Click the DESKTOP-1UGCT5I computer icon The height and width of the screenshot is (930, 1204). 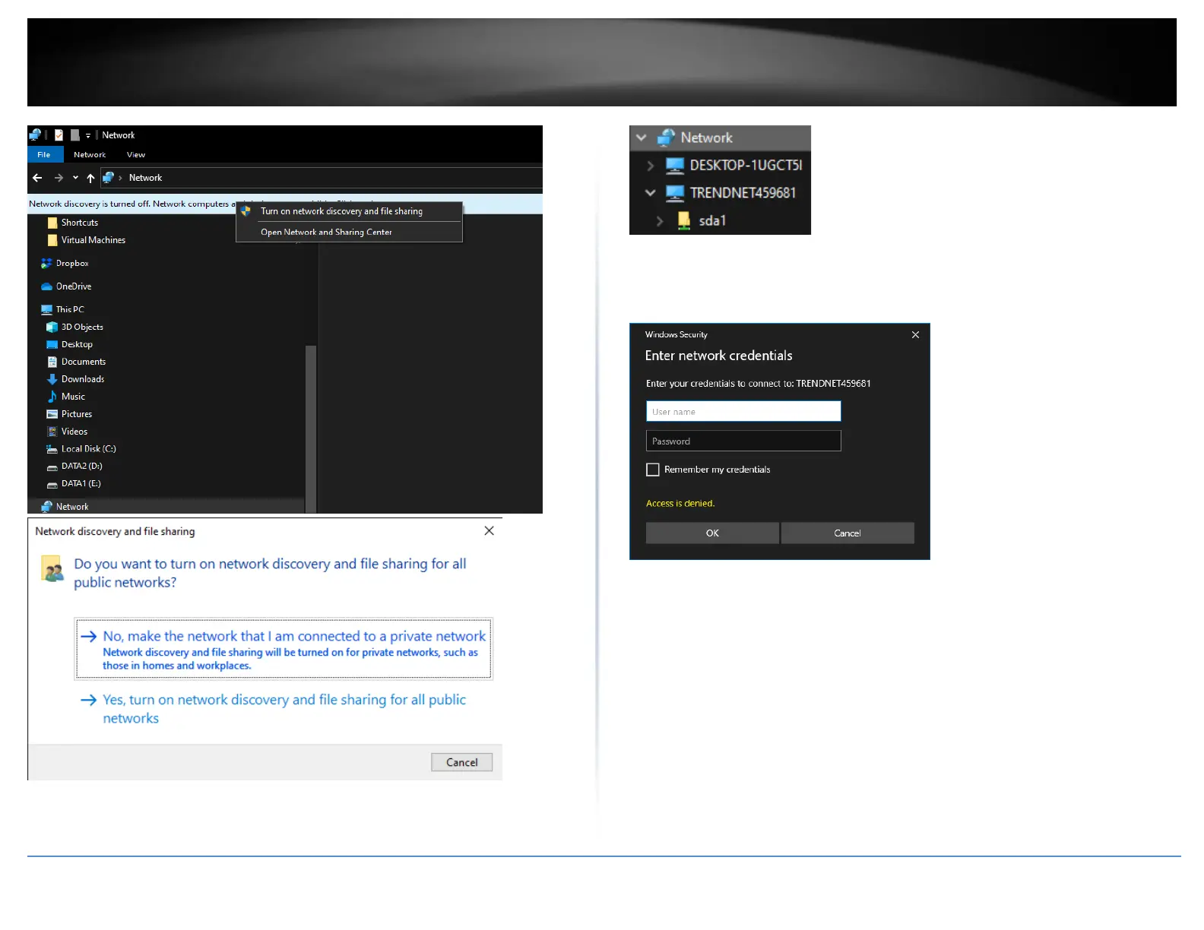pyautogui.click(x=675, y=166)
